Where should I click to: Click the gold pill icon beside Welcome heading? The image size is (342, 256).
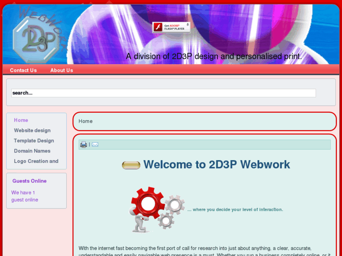coord(131,165)
